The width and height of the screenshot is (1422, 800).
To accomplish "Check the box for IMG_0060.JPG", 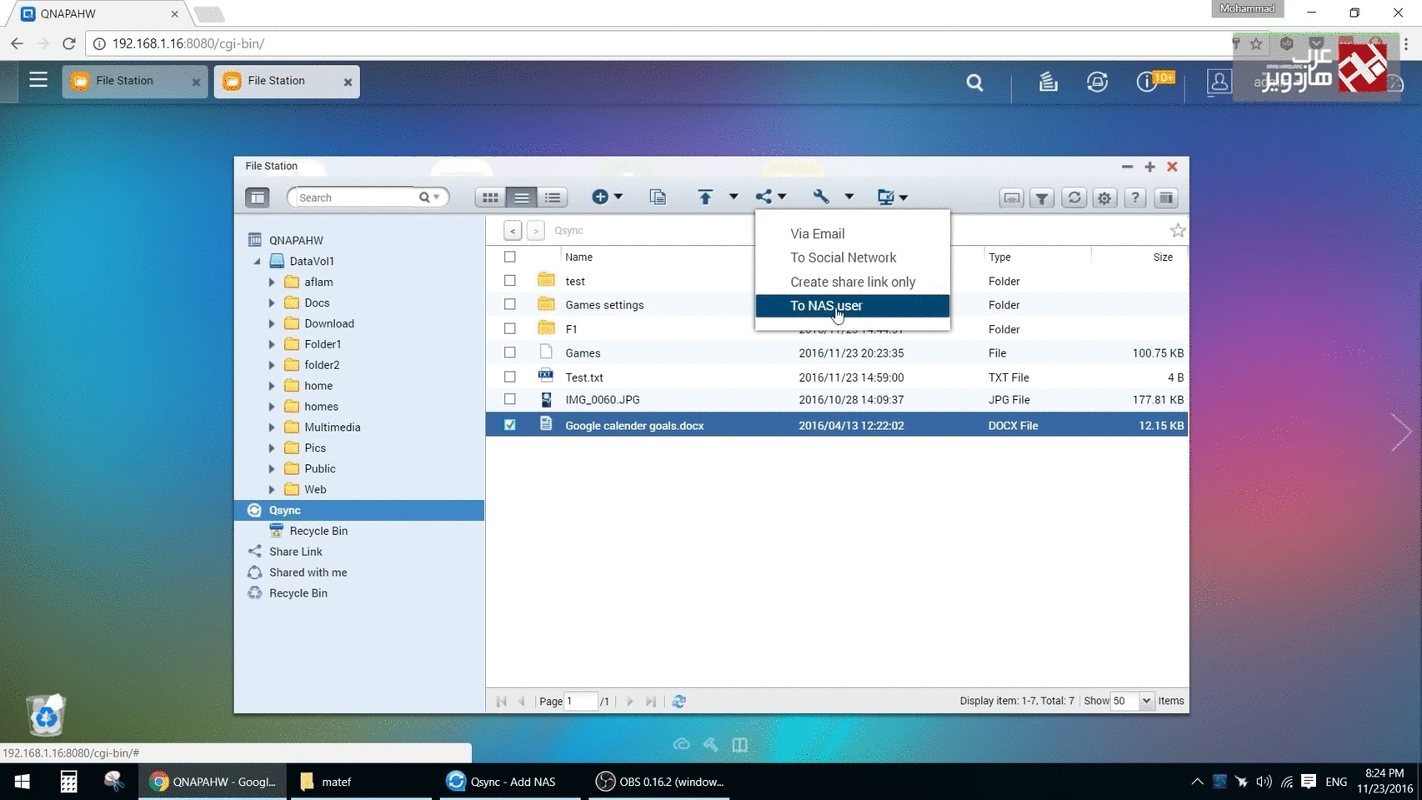I will pyautogui.click(x=510, y=399).
